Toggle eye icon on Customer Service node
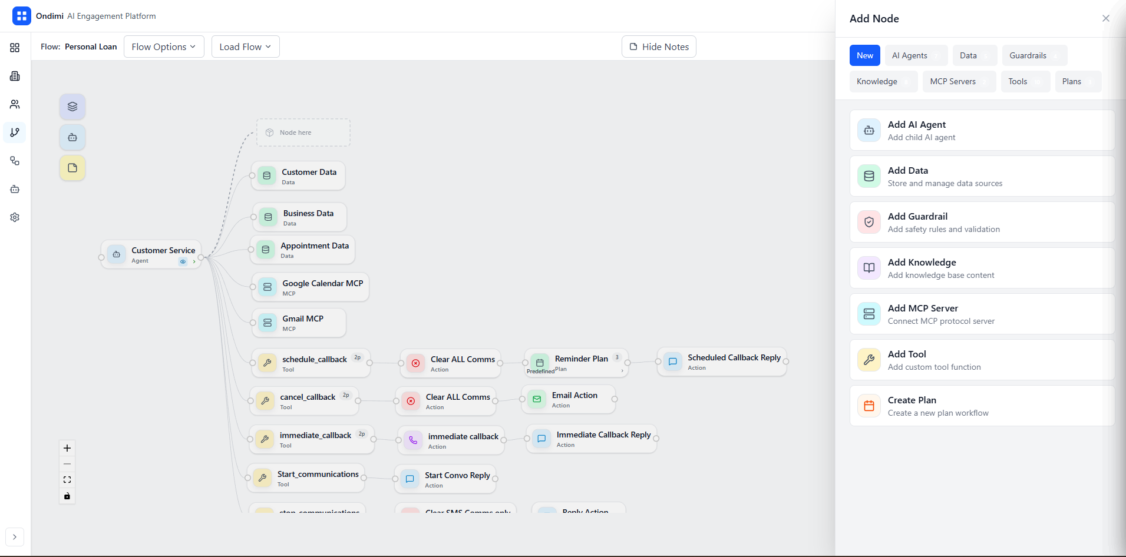 tap(183, 261)
